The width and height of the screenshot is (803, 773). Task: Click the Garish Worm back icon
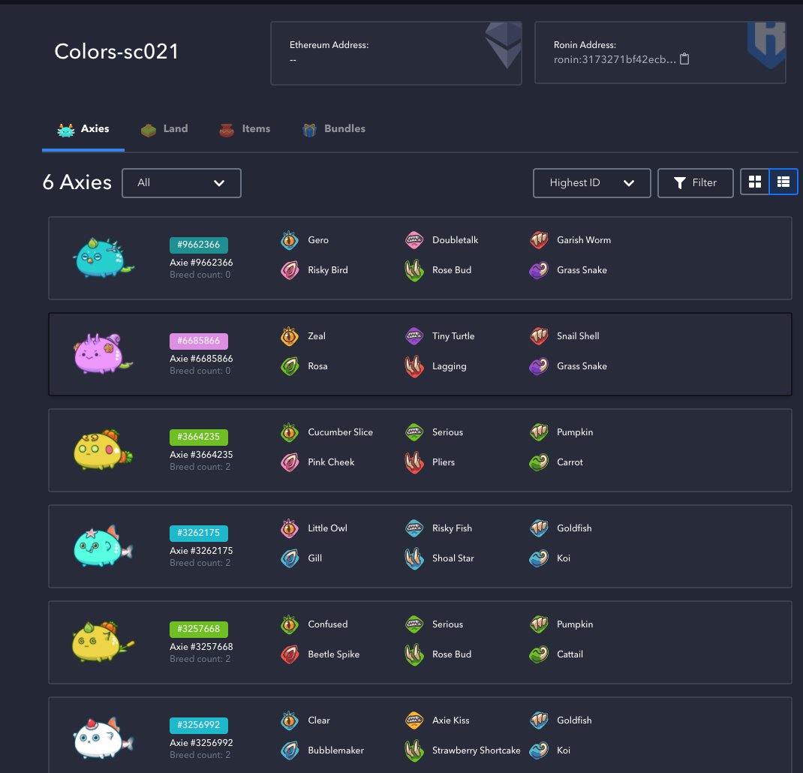[x=539, y=240]
